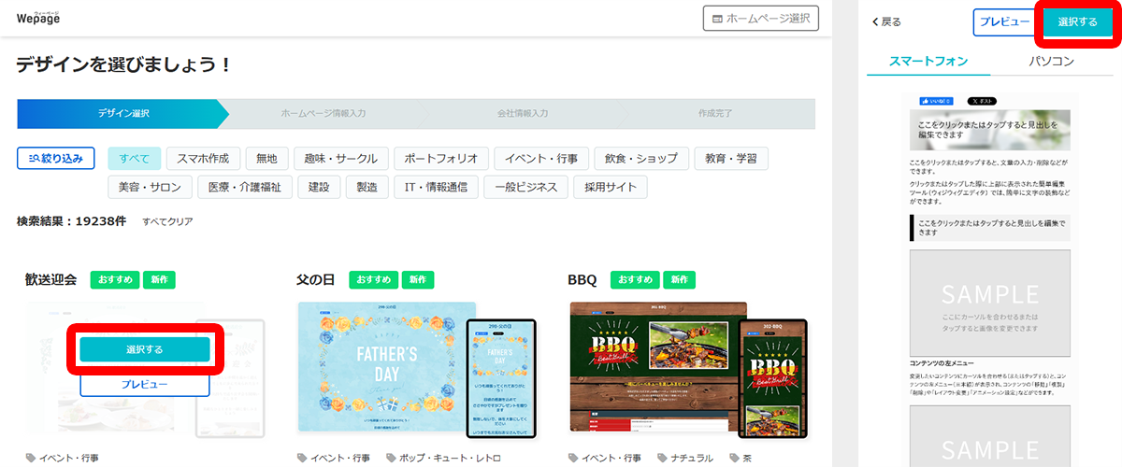This screenshot has height=467, width=1122.
Task: Clear all filters with すべてクリア
Action: click(x=167, y=221)
